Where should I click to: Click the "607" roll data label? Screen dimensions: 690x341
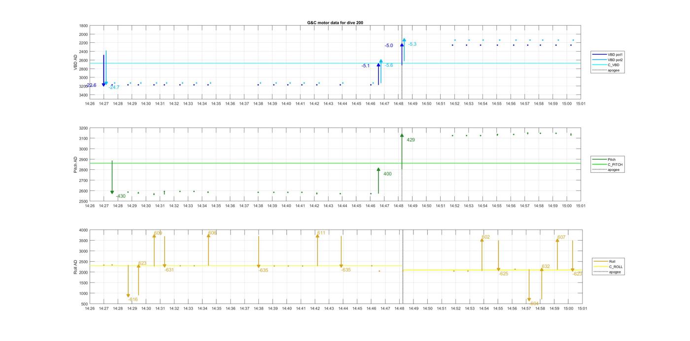561,237
